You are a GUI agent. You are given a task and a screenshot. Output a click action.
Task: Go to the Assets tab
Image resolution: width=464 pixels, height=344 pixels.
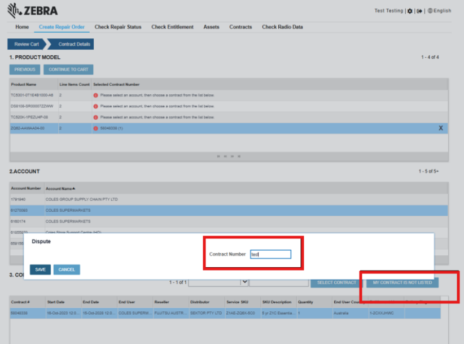211,27
